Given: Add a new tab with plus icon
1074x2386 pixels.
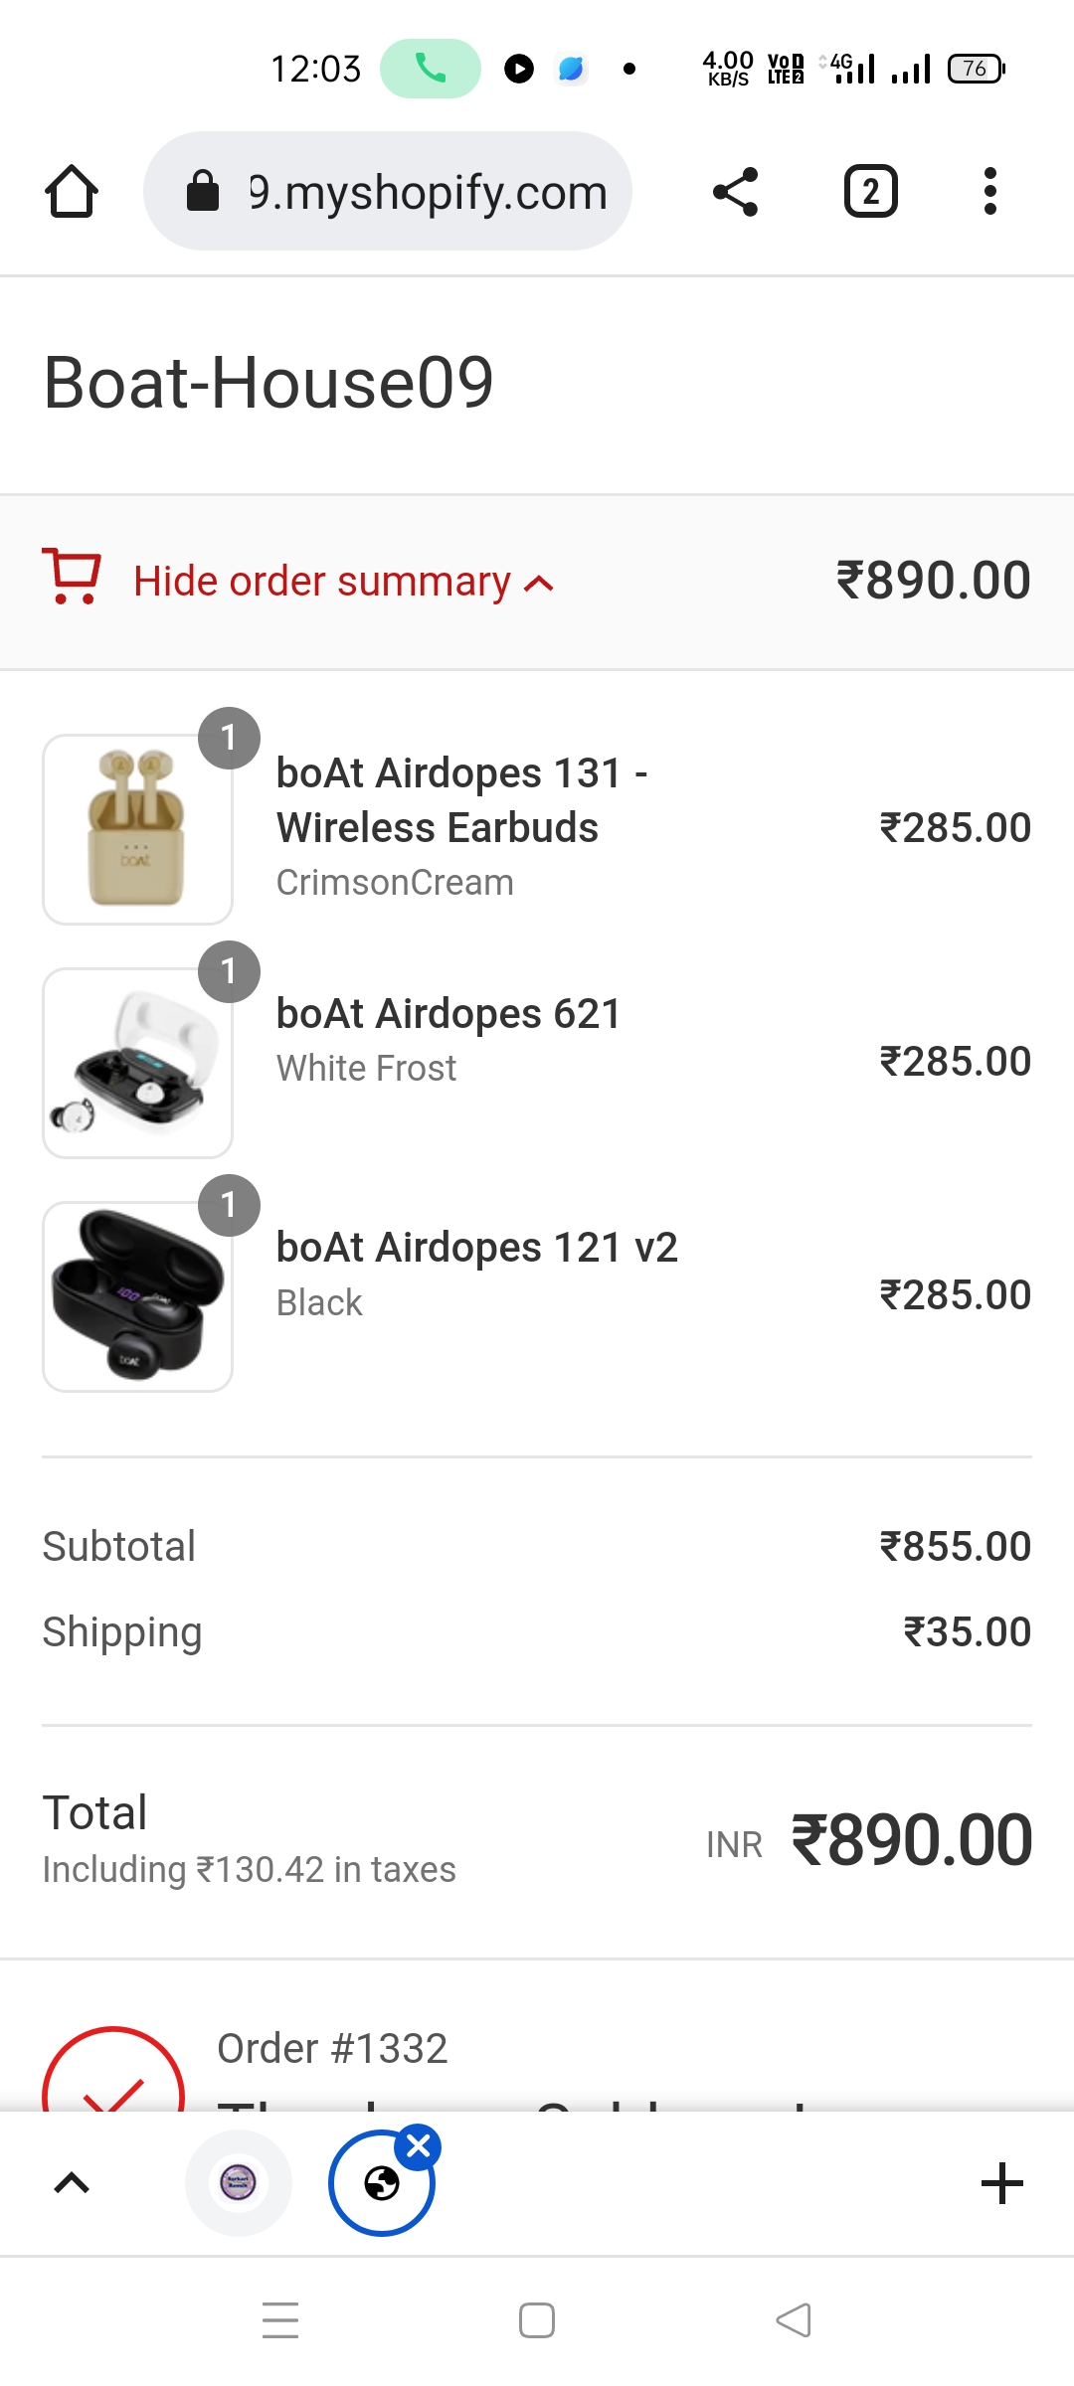Looking at the screenshot, I should pyautogui.click(x=1001, y=2184).
